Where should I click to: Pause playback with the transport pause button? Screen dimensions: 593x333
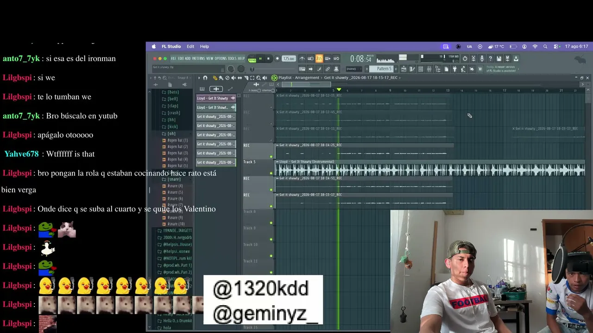tap(260, 59)
